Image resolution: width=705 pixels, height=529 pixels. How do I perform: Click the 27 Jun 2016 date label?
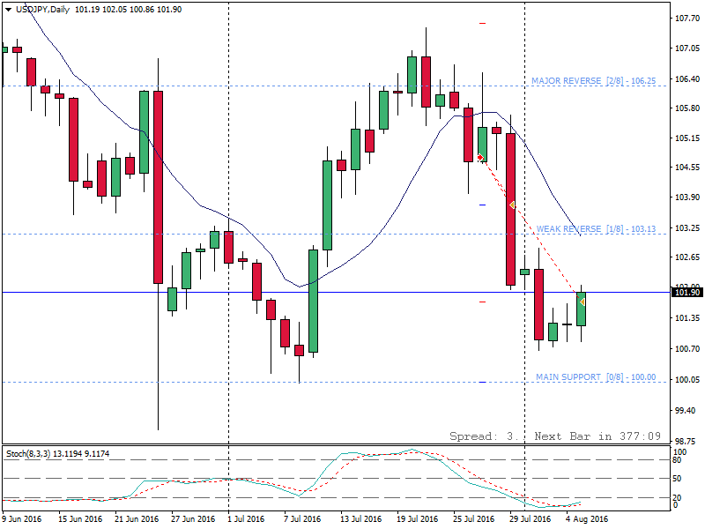(193, 519)
